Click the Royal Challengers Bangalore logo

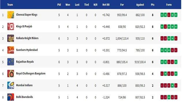coord(11,74)
